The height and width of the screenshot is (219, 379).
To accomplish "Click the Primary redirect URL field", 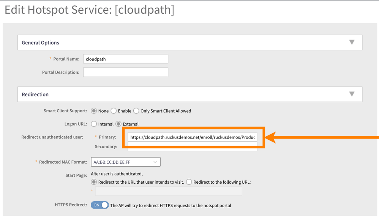I will pyautogui.click(x=192, y=137).
